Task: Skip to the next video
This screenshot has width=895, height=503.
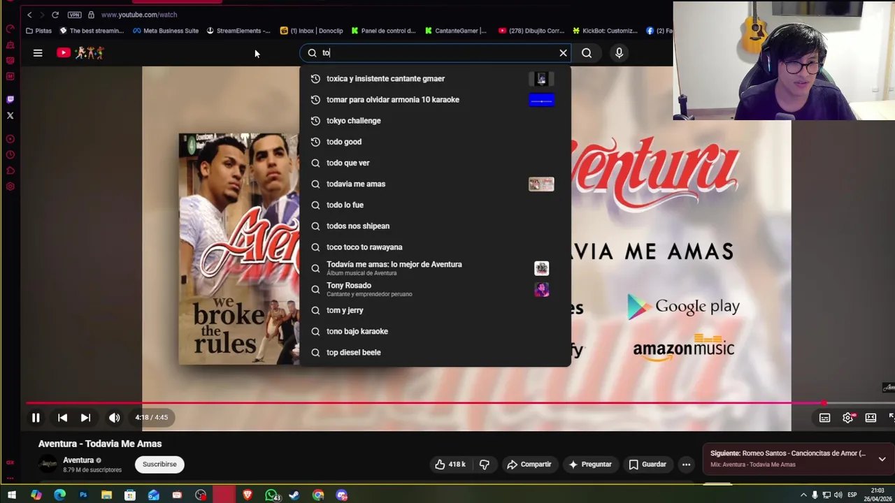Action: (x=85, y=418)
